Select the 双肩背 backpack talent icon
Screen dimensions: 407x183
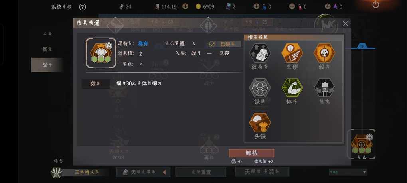260,53
